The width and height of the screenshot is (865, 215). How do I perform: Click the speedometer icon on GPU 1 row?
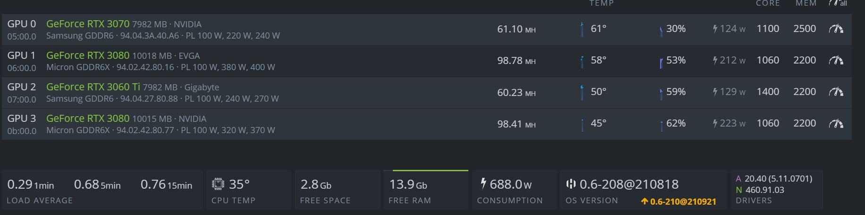(x=836, y=61)
